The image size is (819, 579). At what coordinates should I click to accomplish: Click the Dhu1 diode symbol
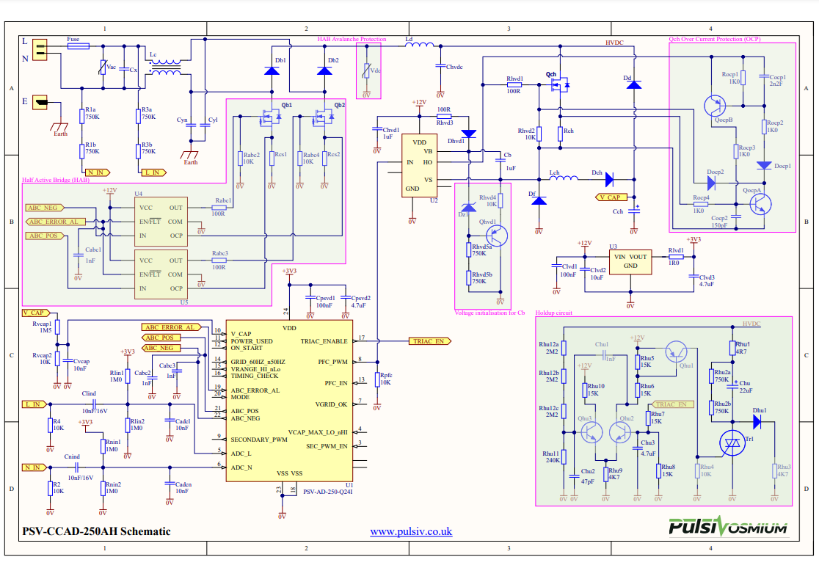coord(757,421)
